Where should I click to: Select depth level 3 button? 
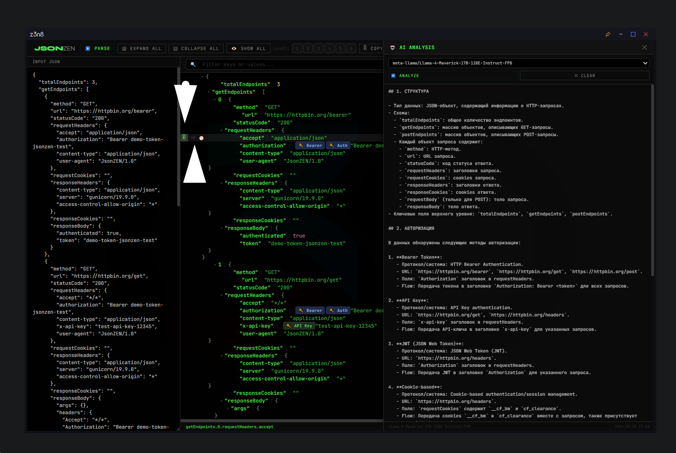pyautogui.click(x=319, y=48)
